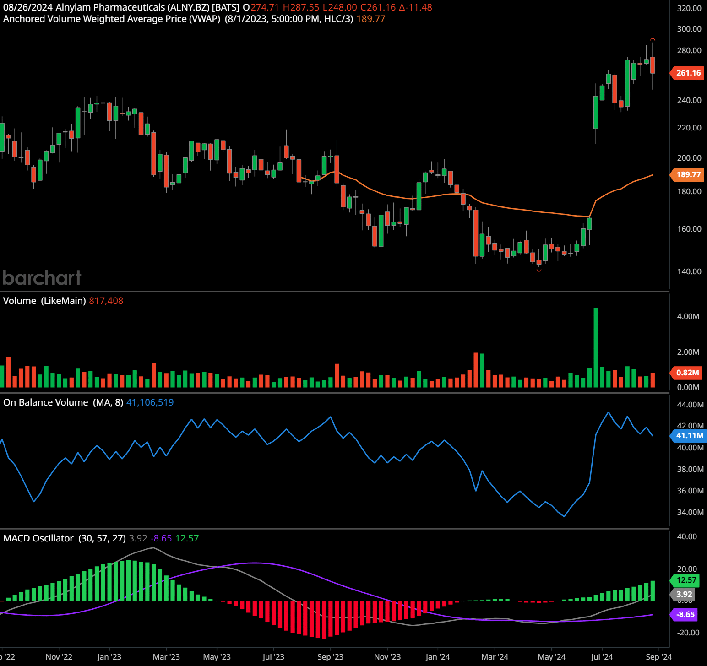The image size is (707, 666).
Task: Click the 34.00M OBV axis tick
Action: [x=691, y=512]
